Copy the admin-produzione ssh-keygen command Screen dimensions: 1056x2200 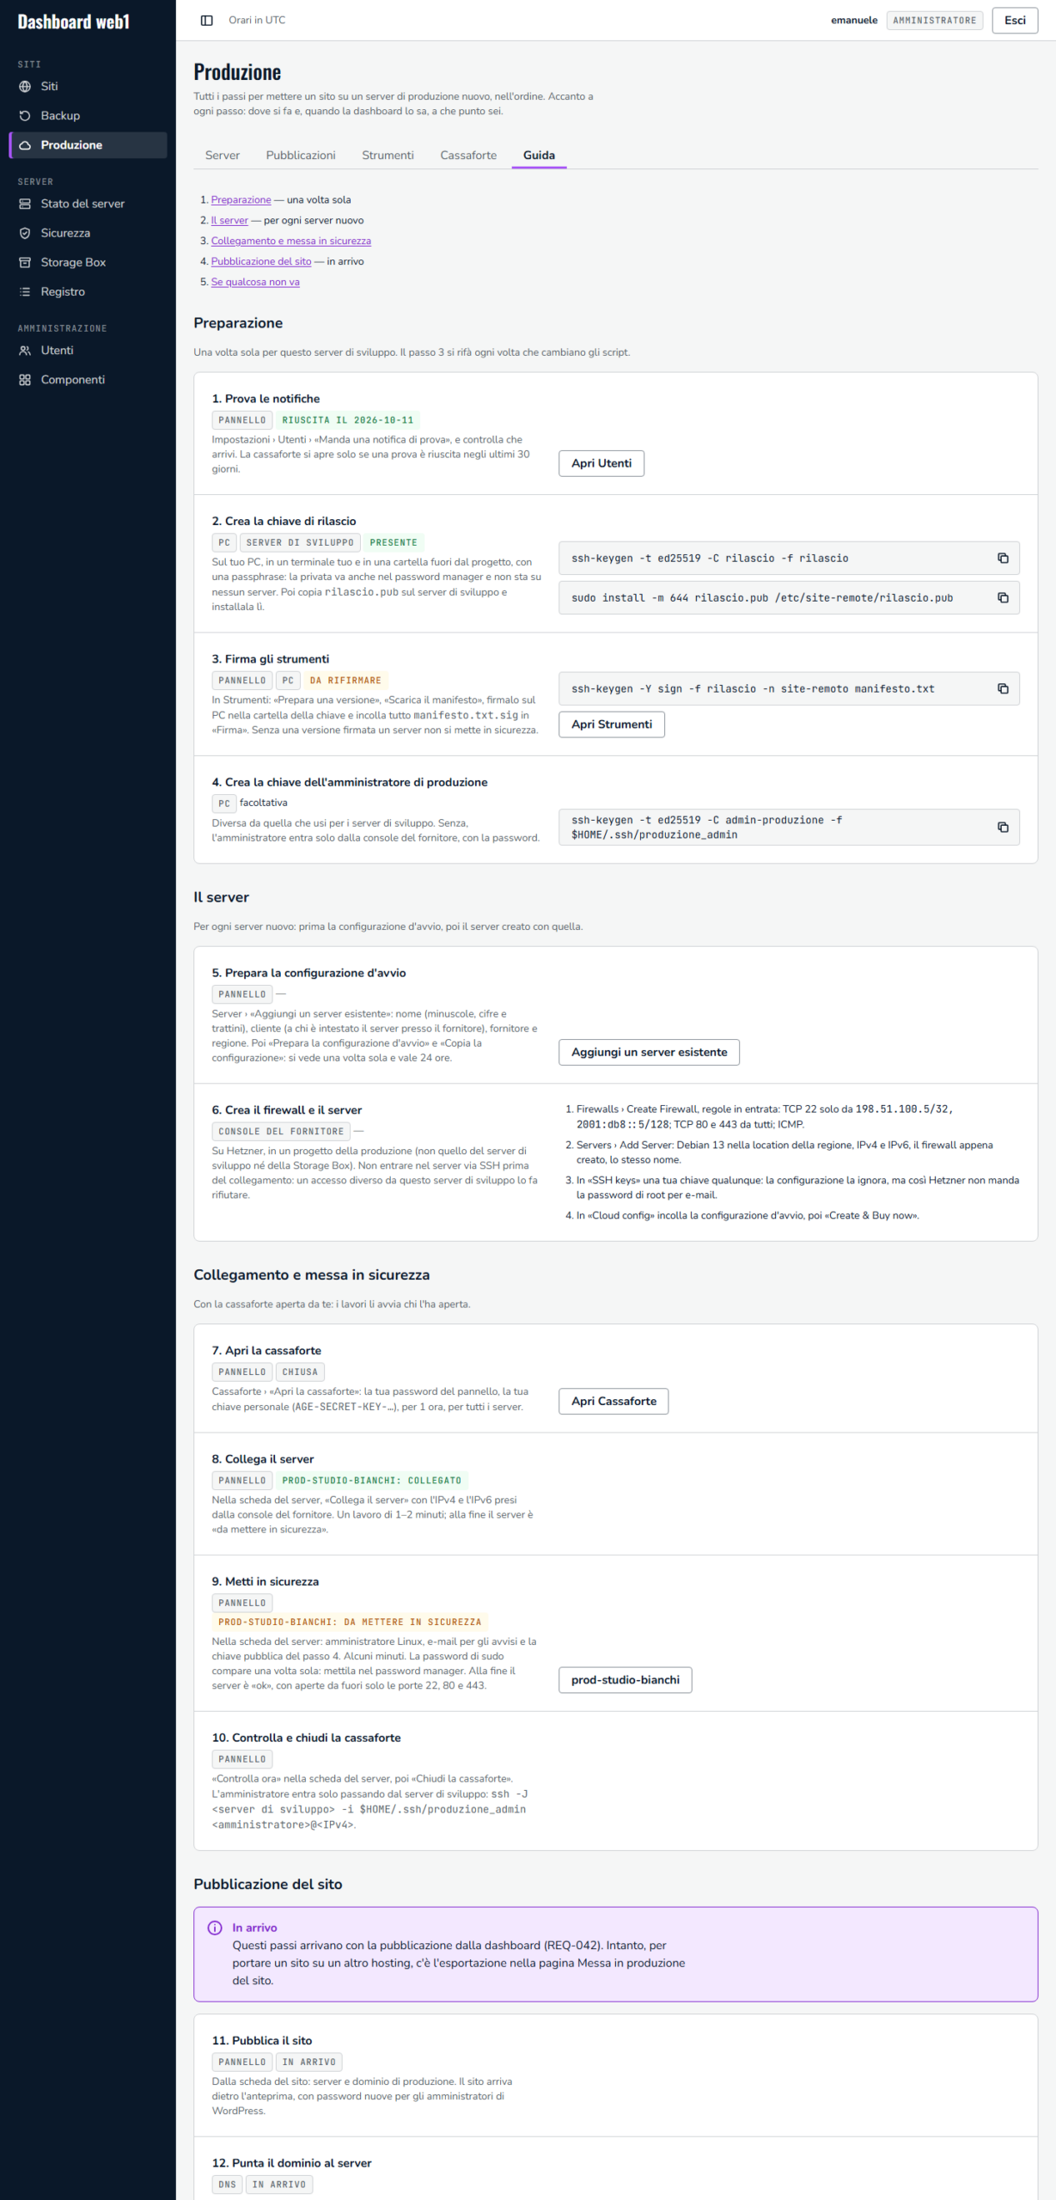click(x=1002, y=828)
